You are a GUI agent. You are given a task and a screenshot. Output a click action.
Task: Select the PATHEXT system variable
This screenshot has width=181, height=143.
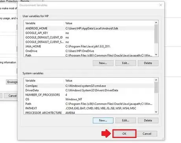coord(89,108)
